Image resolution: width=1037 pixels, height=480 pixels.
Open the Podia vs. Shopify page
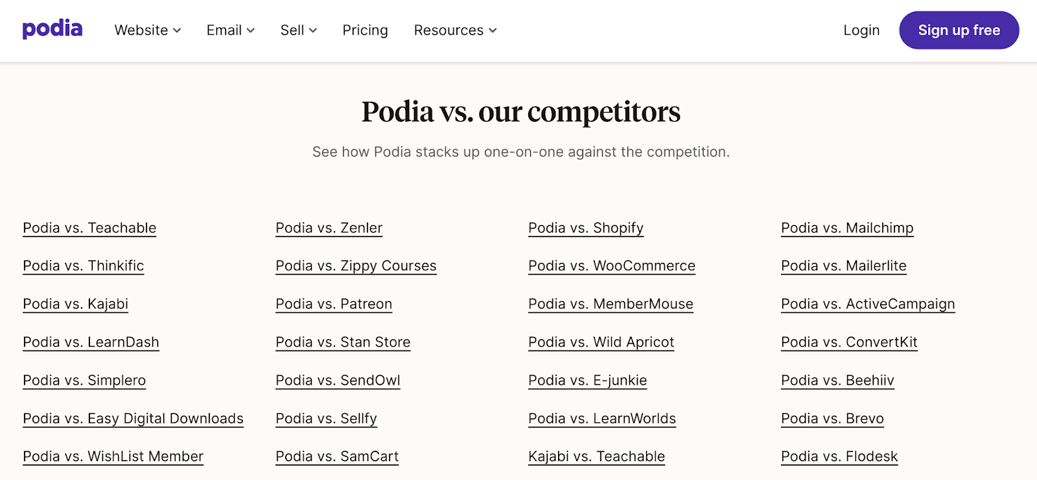click(x=585, y=228)
